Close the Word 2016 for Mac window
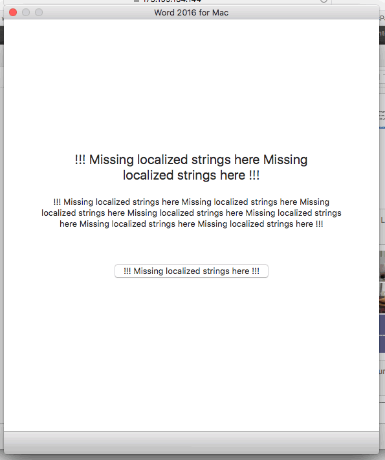 point(13,12)
